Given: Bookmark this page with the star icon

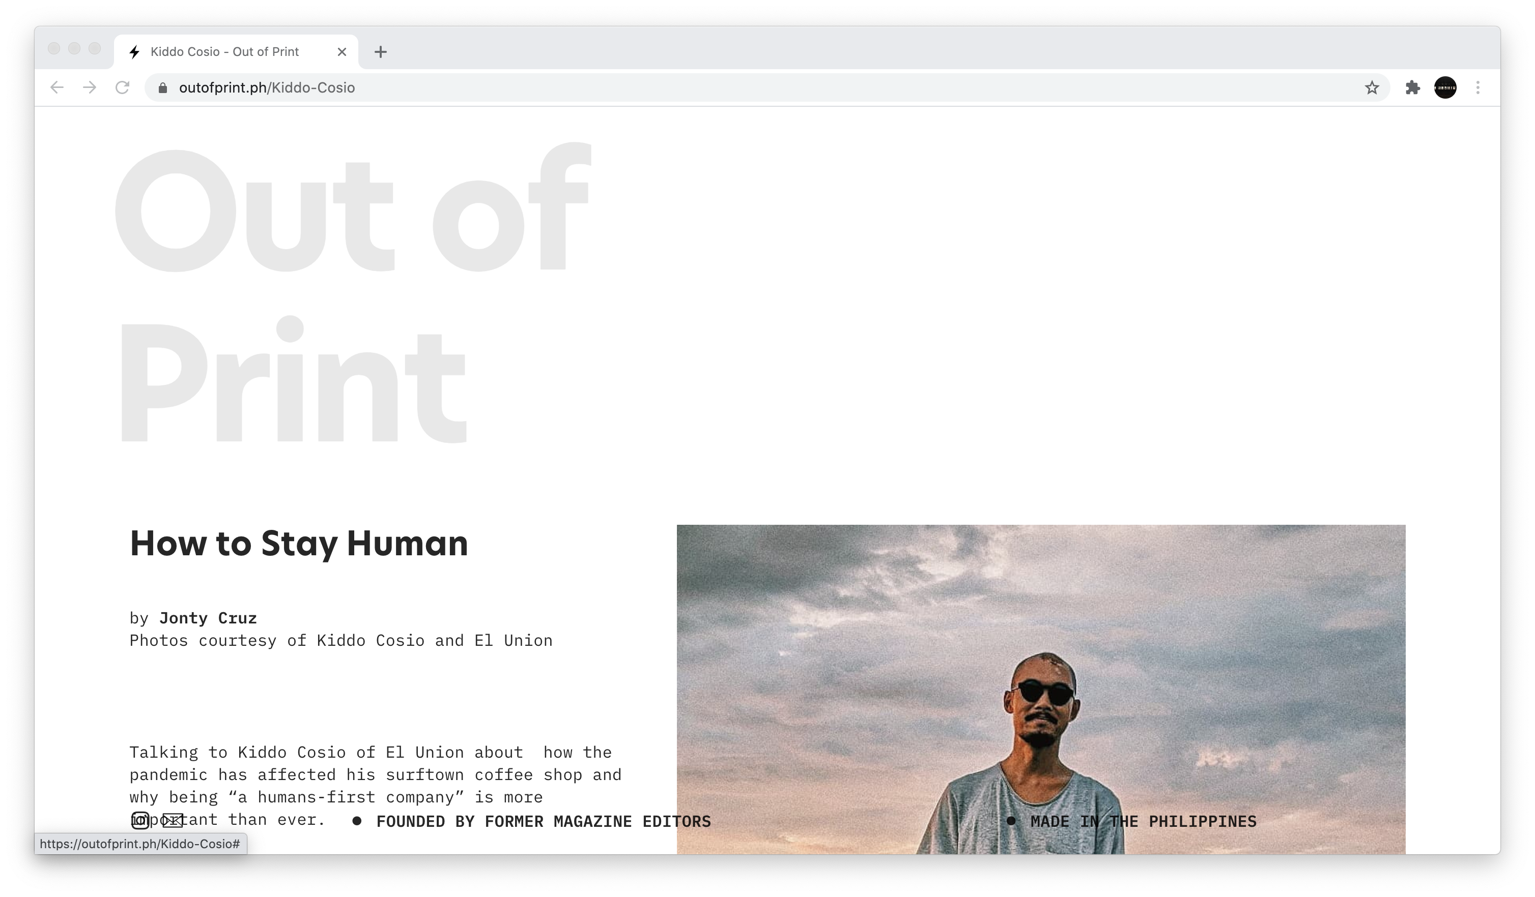Looking at the screenshot, I should (x=1371, y=87).
